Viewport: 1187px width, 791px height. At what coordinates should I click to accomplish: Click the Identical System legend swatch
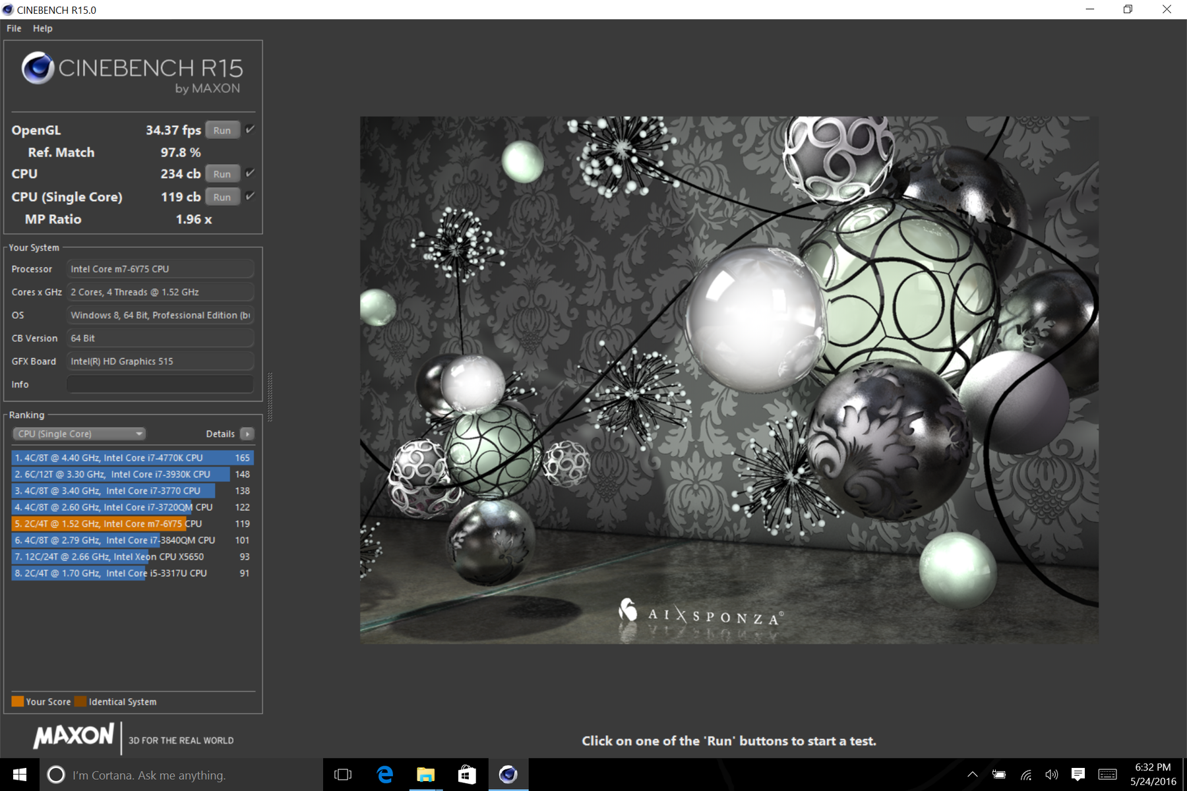(80, 701)
